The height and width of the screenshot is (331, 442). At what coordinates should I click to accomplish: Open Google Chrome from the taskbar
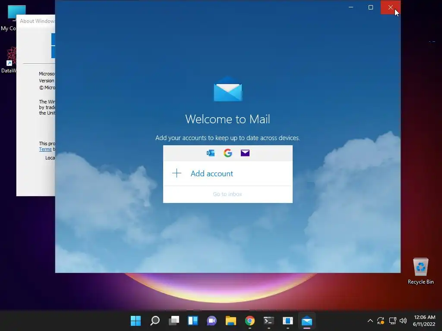250,320
